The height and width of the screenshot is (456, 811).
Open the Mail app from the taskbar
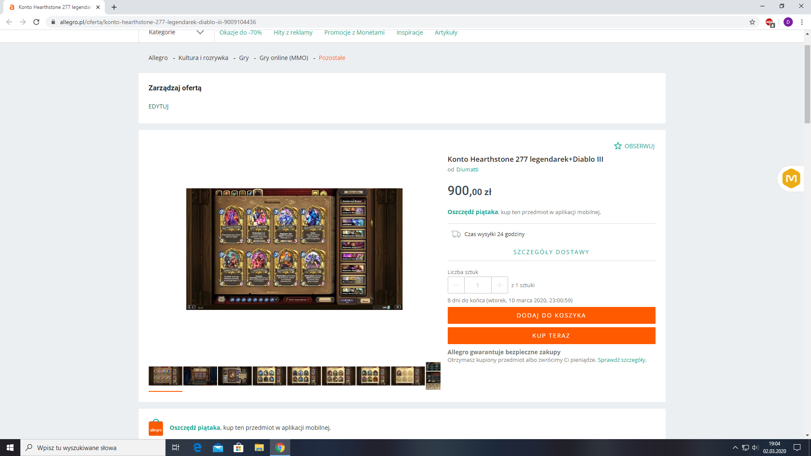point(218,448)
